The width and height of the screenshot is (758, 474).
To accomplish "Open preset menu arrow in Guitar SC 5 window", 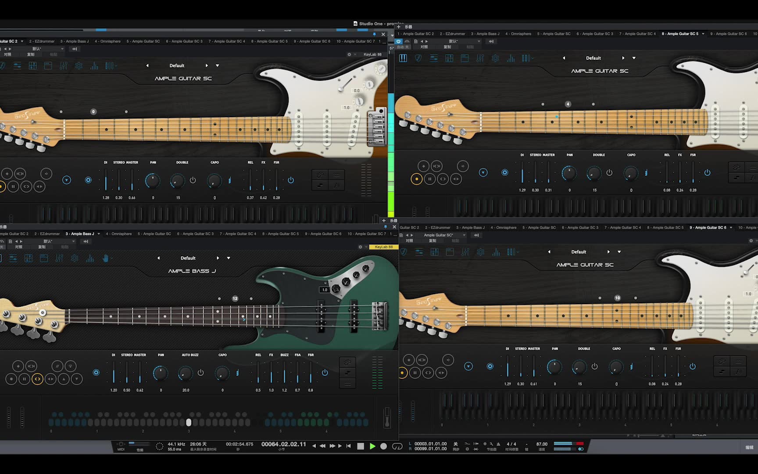I will [634, 58].
